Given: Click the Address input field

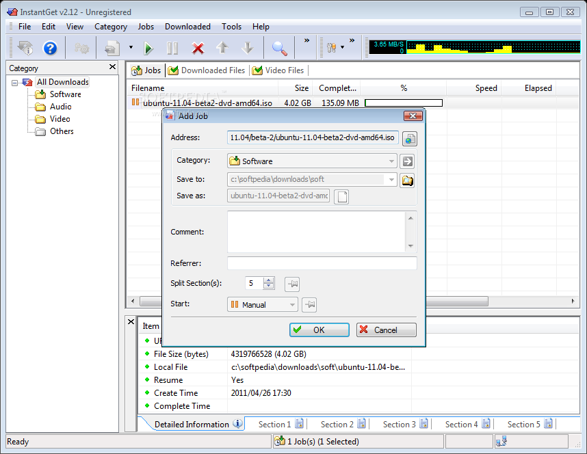Looking at the screenshot, I should click(313, 137).
